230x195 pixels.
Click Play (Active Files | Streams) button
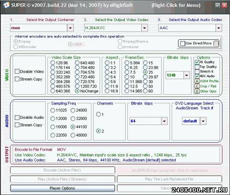[62, 179]
